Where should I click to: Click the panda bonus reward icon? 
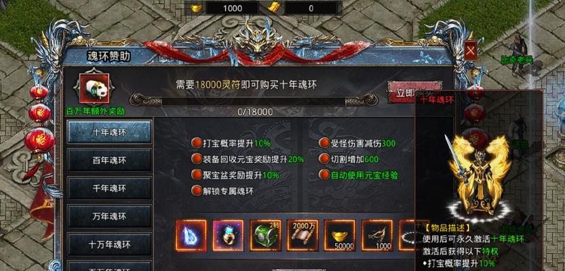94,89
